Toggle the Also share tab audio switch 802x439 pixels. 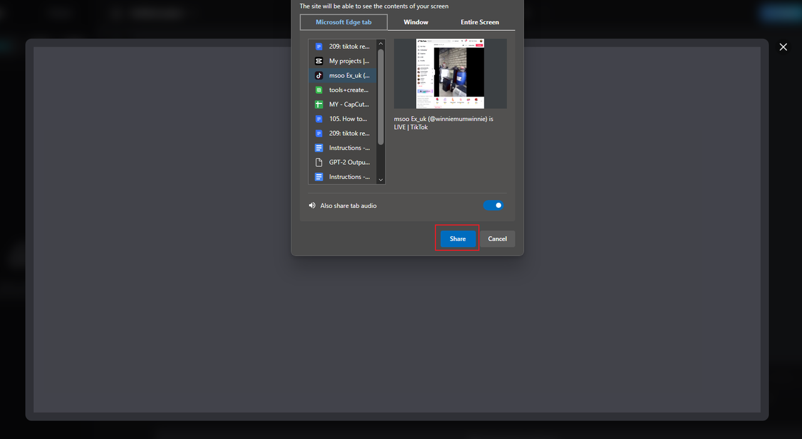pyautogui.click(x=493, y=205)
